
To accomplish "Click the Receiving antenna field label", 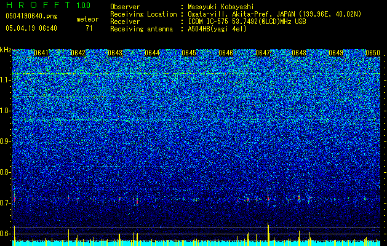I will (x=142, y=29).
